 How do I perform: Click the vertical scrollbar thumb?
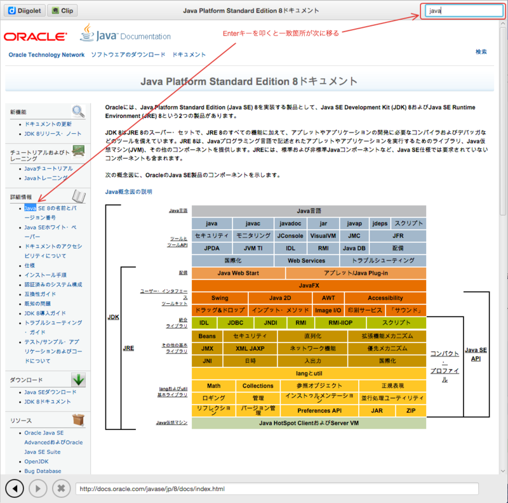coord(503,121)
